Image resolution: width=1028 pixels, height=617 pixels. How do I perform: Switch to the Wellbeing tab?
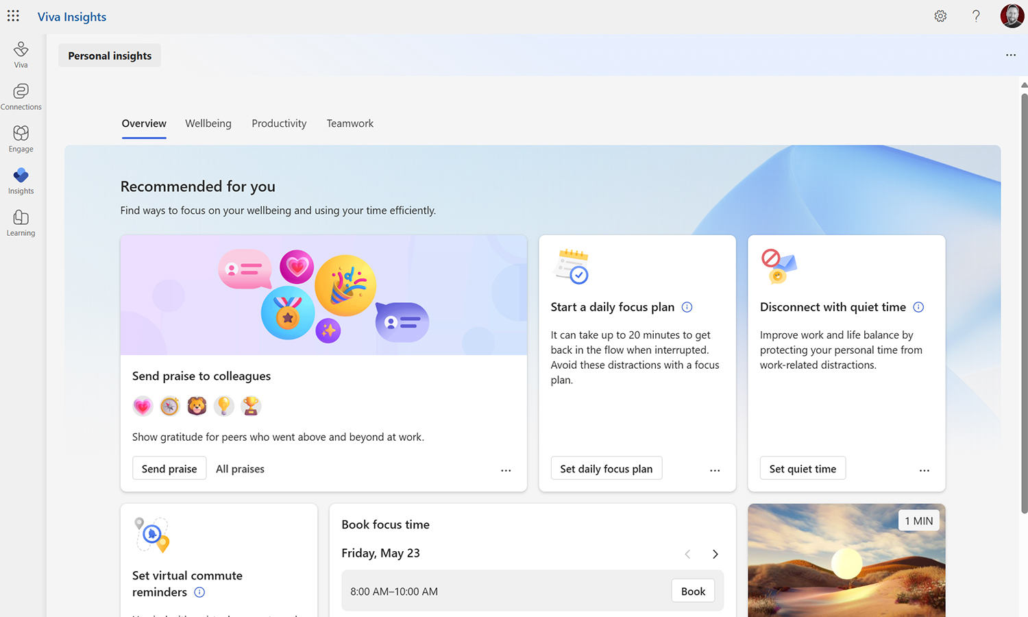coord(208,123)
